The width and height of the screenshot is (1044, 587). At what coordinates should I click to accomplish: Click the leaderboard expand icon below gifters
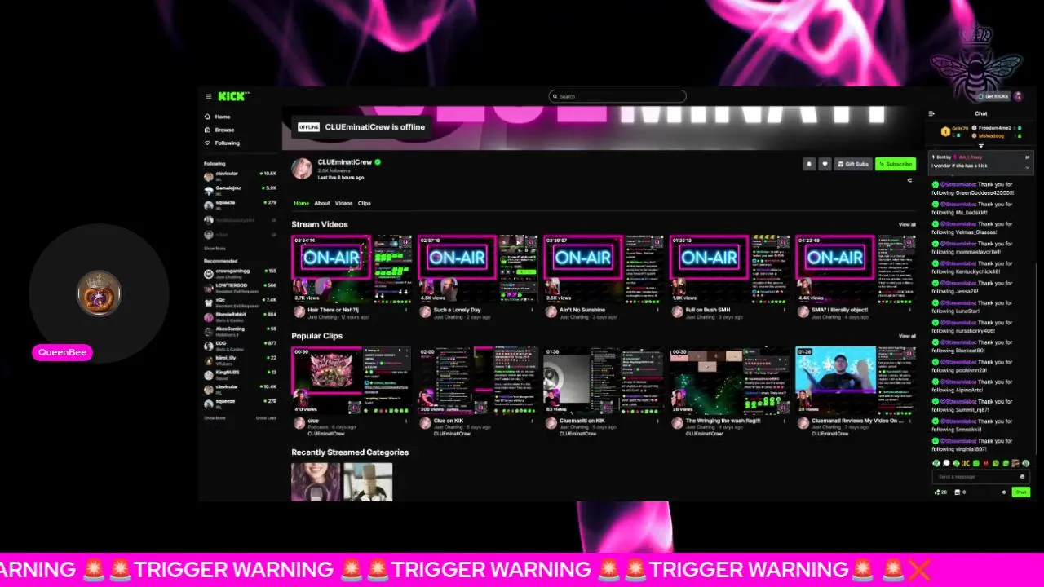pos(981,145)
